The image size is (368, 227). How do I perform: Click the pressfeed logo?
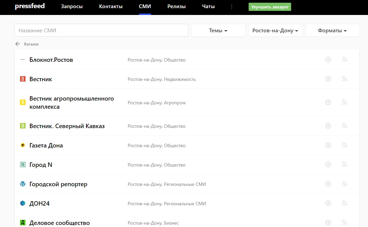pyautogui.click(x=30, y=6)
